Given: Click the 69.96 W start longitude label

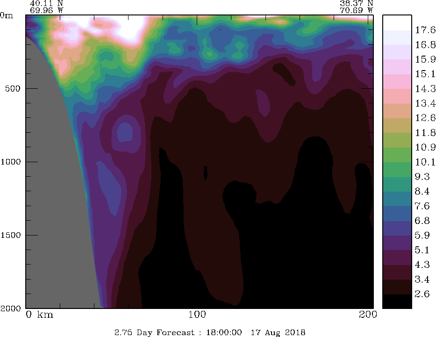Looking at the screenshot, I should 46,11.
